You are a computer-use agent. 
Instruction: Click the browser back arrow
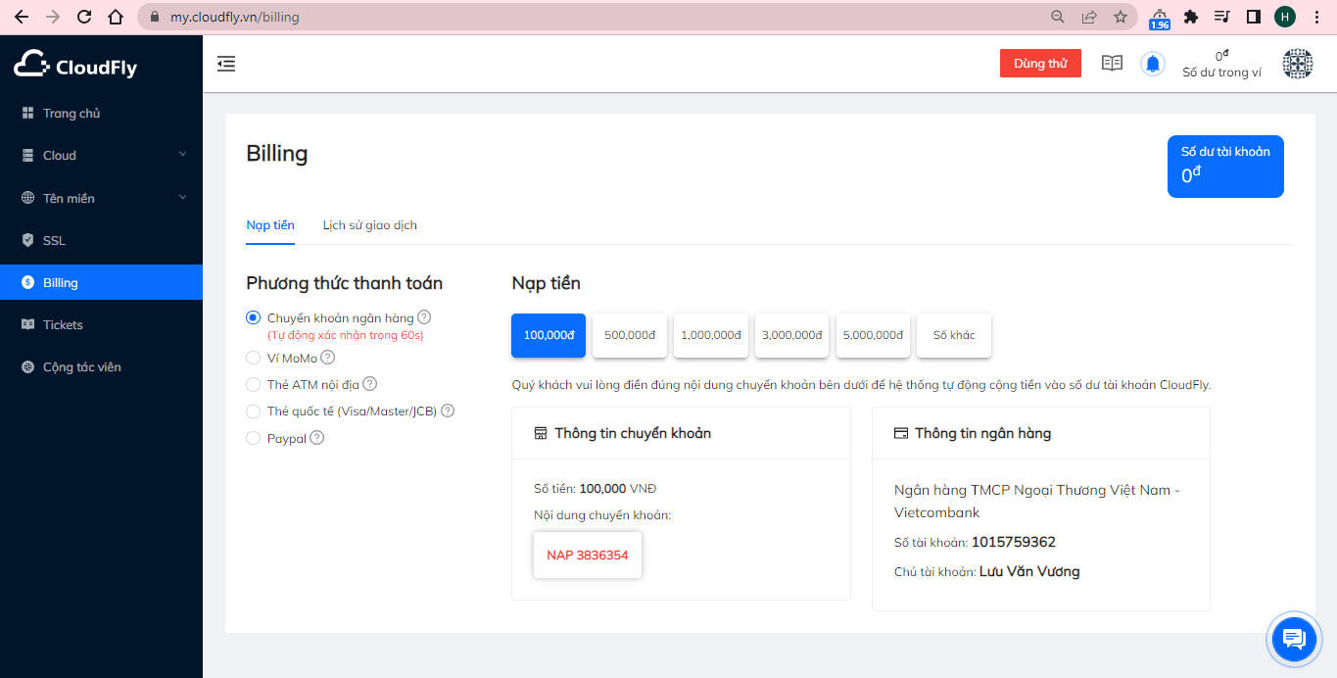(x=22, y=17)
